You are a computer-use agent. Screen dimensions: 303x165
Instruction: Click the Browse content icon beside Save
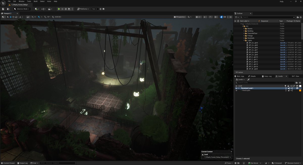(x=8, y=9)
